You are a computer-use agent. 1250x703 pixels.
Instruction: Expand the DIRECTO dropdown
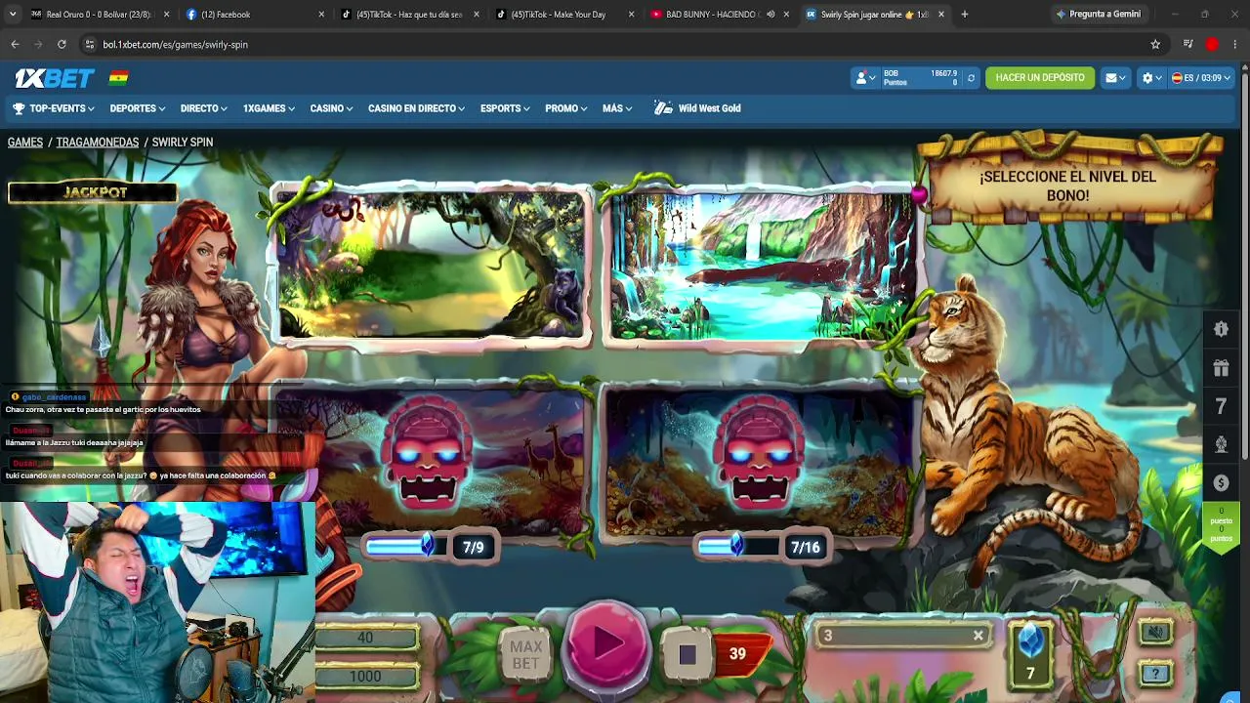pyautogui.click(x=203, y=108)
